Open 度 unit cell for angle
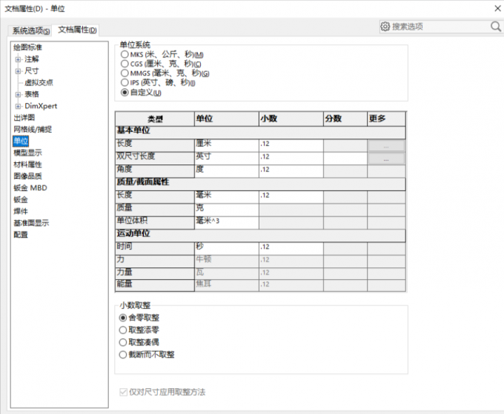 (x=227, y=171)
